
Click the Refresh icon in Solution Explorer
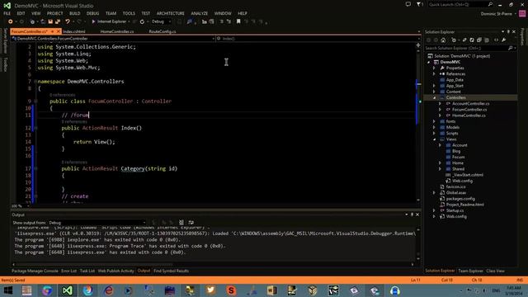(472, 40)
